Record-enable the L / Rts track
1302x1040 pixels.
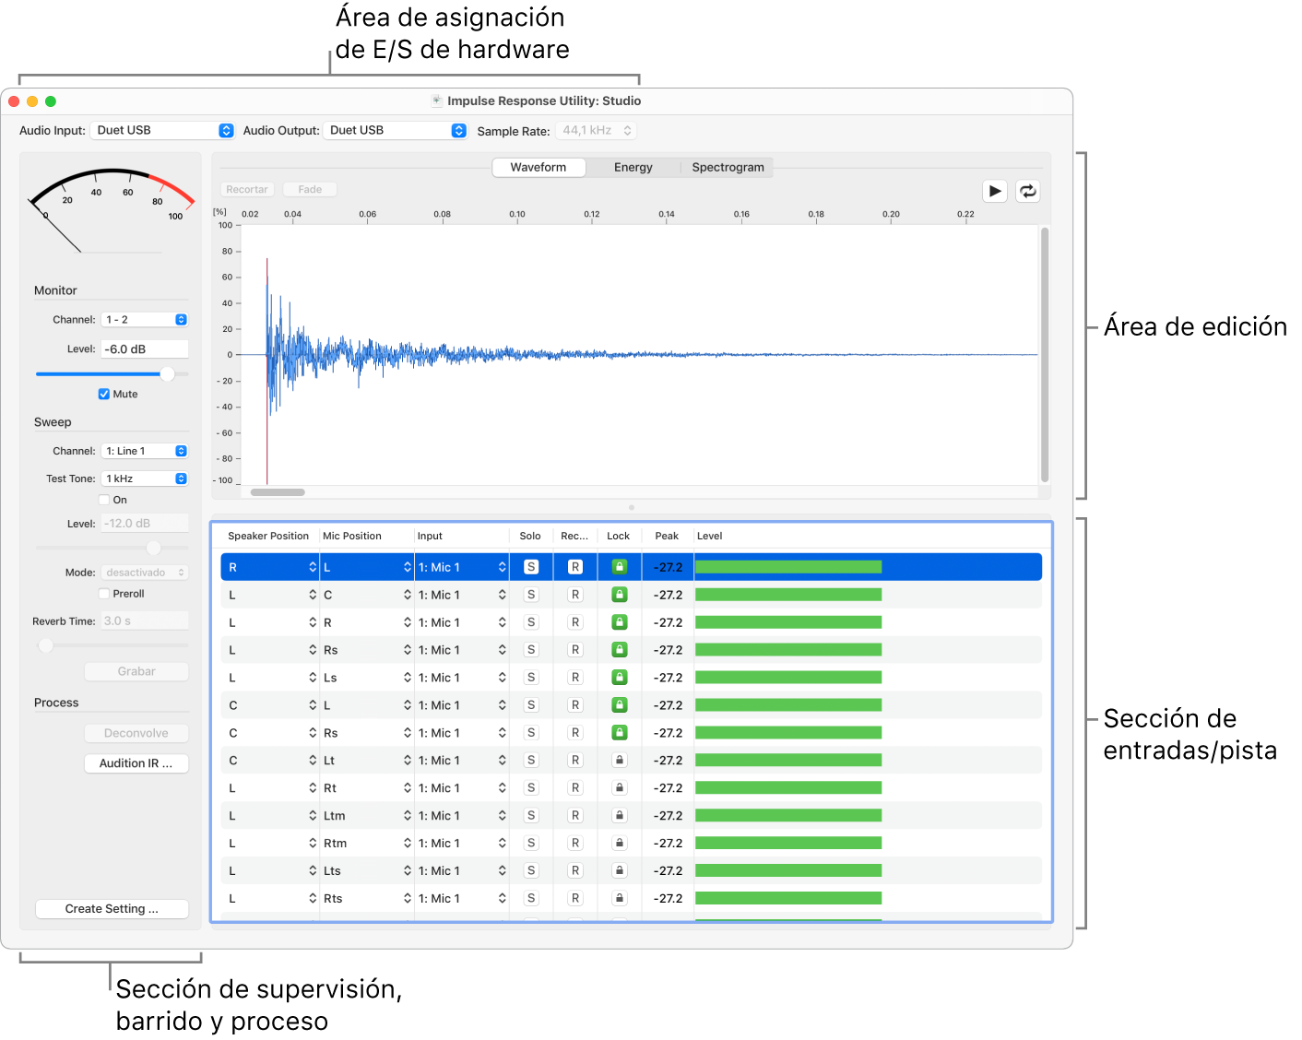pos(575,898)
